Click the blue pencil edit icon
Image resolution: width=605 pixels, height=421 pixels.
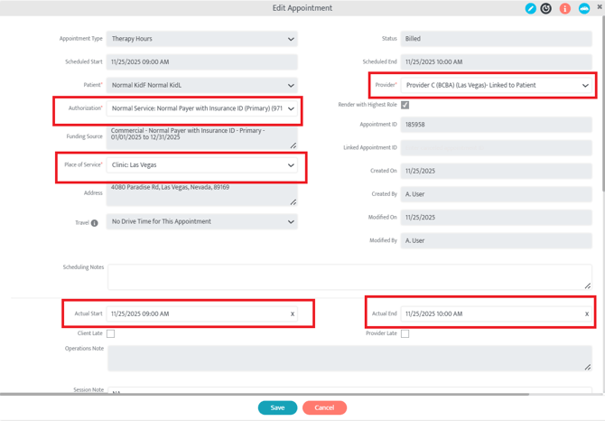click(x=530, y=9)
